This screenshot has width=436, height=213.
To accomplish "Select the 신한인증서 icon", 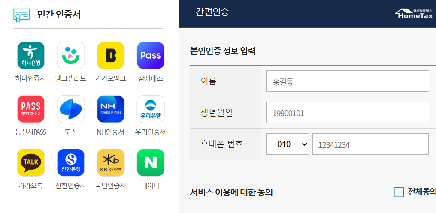I will (x=71, y=162).
